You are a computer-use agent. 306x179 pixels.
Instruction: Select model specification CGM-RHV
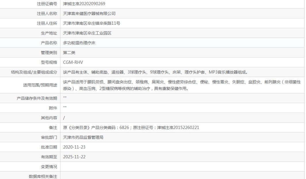pyautogui.click(x=73, y=62)
